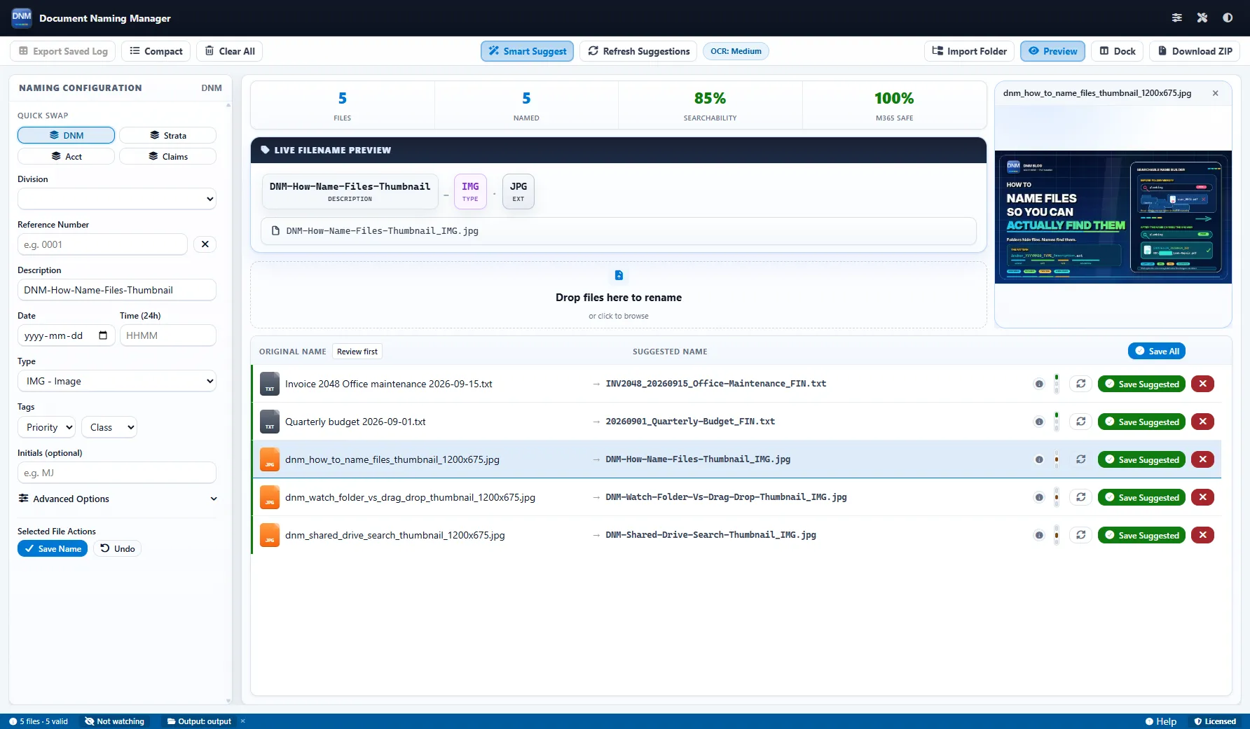Image resolution: width=1250 pixels, height=729 pixels.
Task: Click JPG file icon of dnm_watch_folder row
Action: 270,497
